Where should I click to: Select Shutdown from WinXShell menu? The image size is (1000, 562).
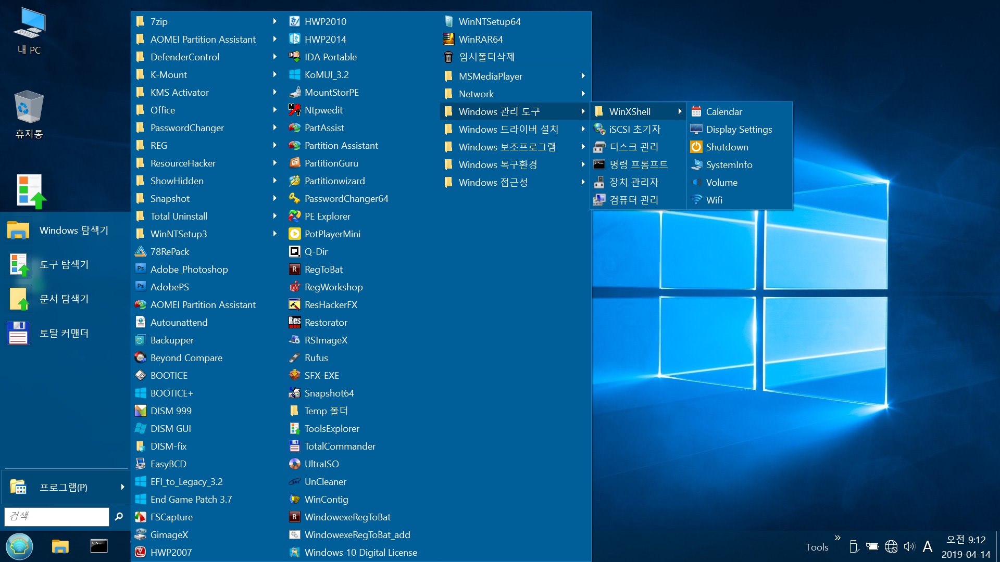tap(726, 147)
